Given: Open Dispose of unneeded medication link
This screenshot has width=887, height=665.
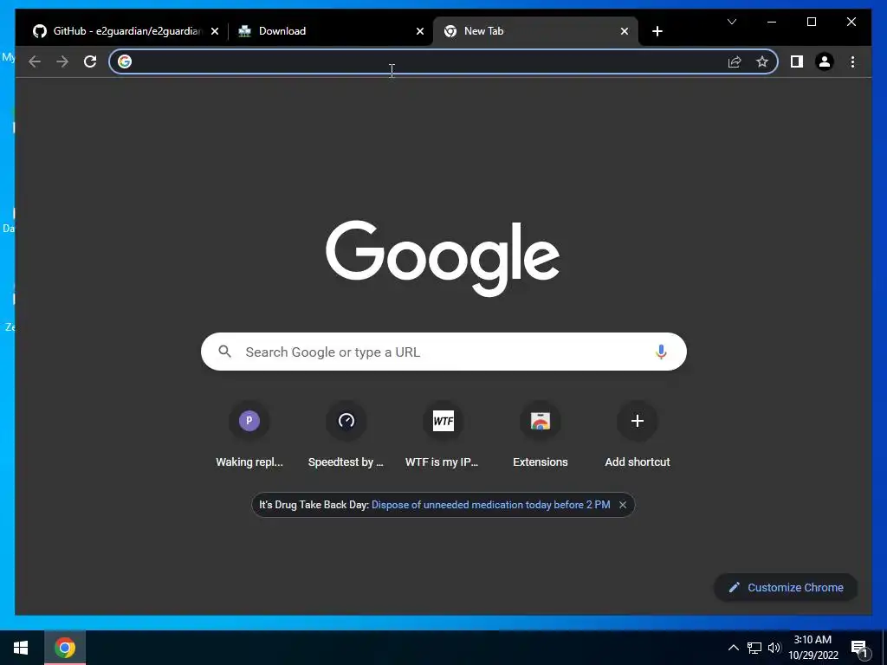Looking at the screenshot, I should coord(490,505).
